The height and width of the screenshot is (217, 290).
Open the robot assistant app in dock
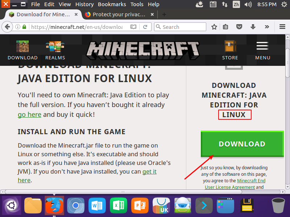(183, 205)
